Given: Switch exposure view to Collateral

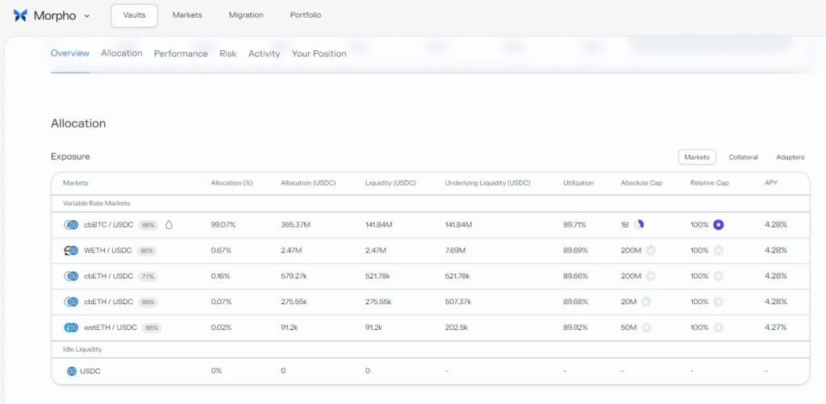Looking at the screenshot, I should [x=743, y=157].
